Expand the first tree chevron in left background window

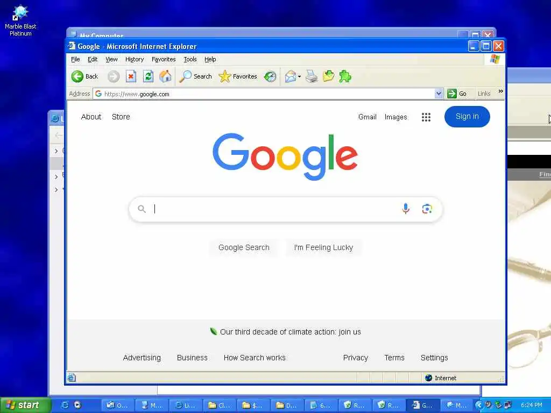(56, 151)
